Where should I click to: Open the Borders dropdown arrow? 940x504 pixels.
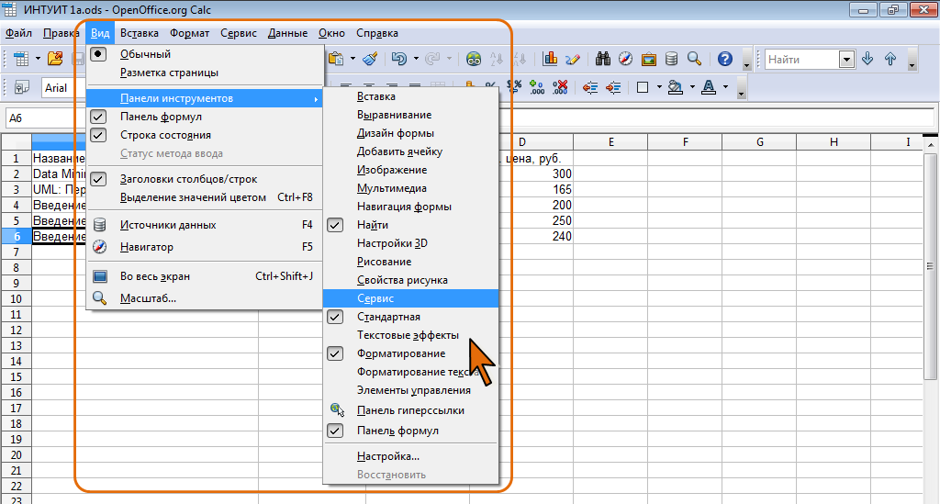659,87
